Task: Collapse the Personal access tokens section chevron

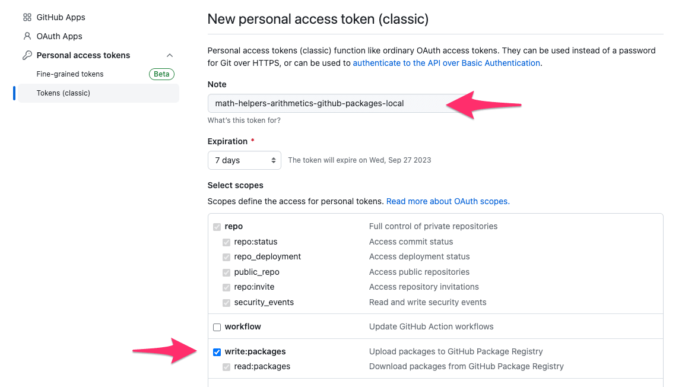Action: pyautogui.click(x=170, y=55)
